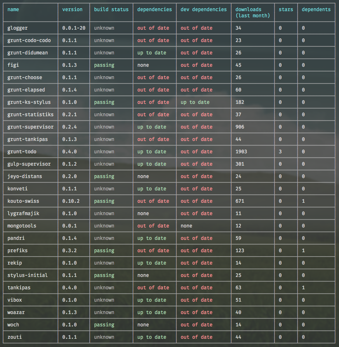Select the 'grunt-codo-codo' package name

pyautogui.click(x=29, y=40)
